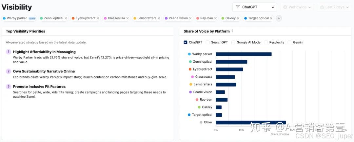Select the Warby parker main brand chip
The width and height of the screenshot is (354, 142).
(19, 18)
